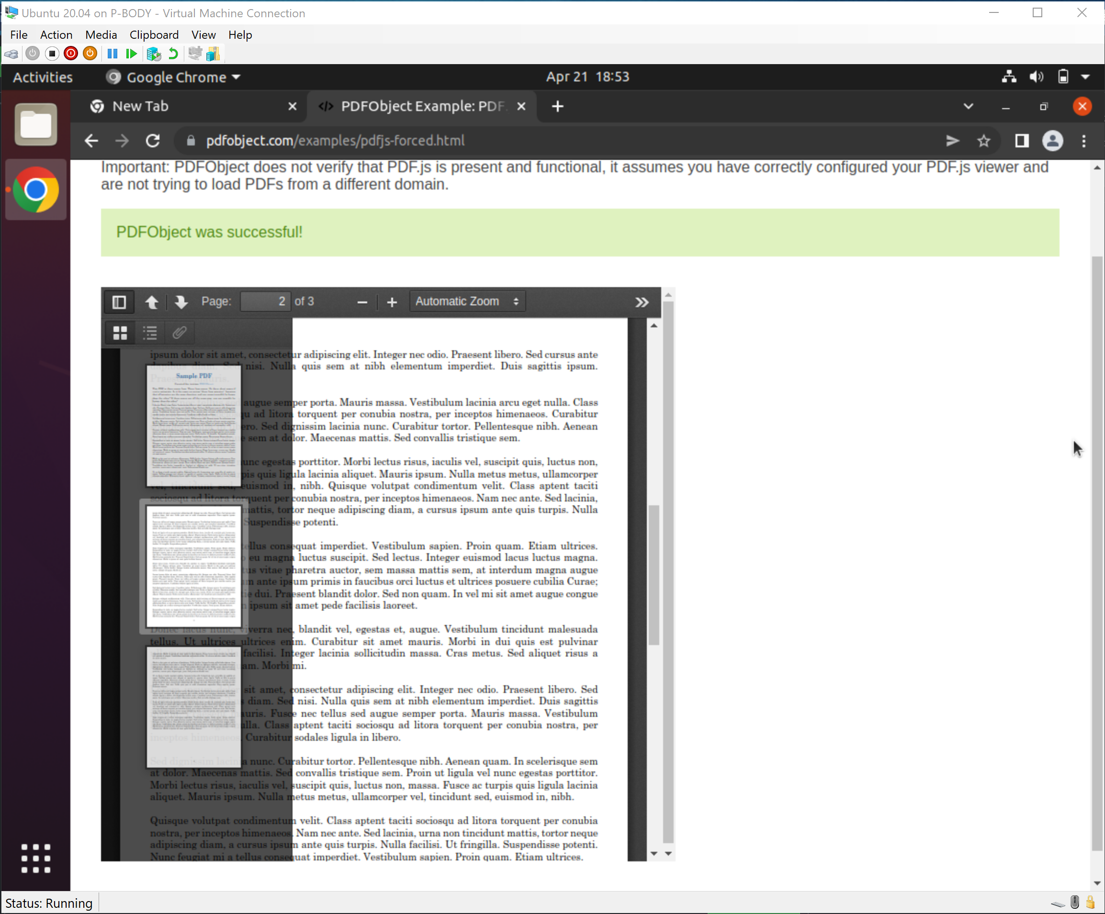Viewport: 1105px width, 914px height.
Task: Click the page number input field
Action: tap(265, 301)
